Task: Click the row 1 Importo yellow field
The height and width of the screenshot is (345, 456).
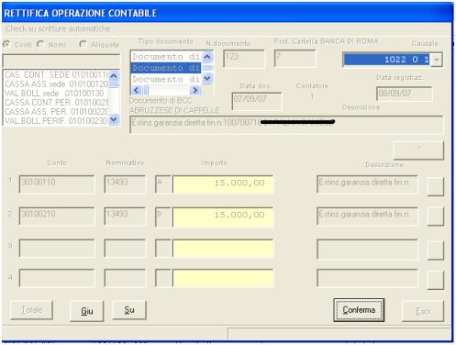Action: pos(223,184)
